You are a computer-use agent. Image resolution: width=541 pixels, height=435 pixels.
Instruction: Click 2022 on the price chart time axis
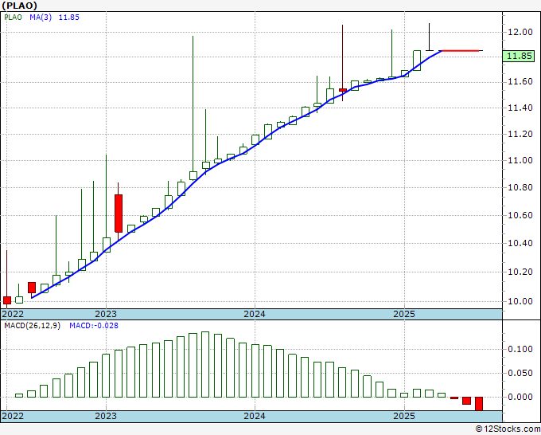pyautogui.click(x=13, y=315)
